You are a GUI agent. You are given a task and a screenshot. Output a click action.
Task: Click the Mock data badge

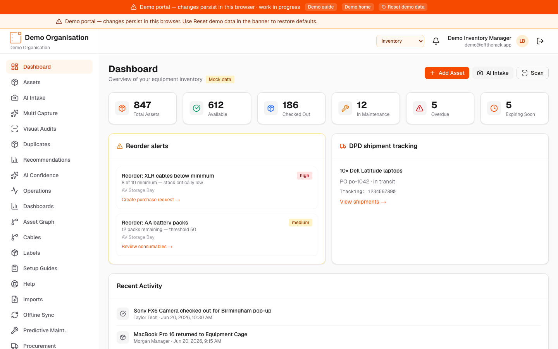coord(220,79)
